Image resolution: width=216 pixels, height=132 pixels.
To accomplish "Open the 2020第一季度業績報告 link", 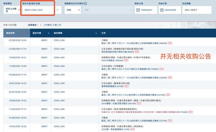I will coord(115,129).
